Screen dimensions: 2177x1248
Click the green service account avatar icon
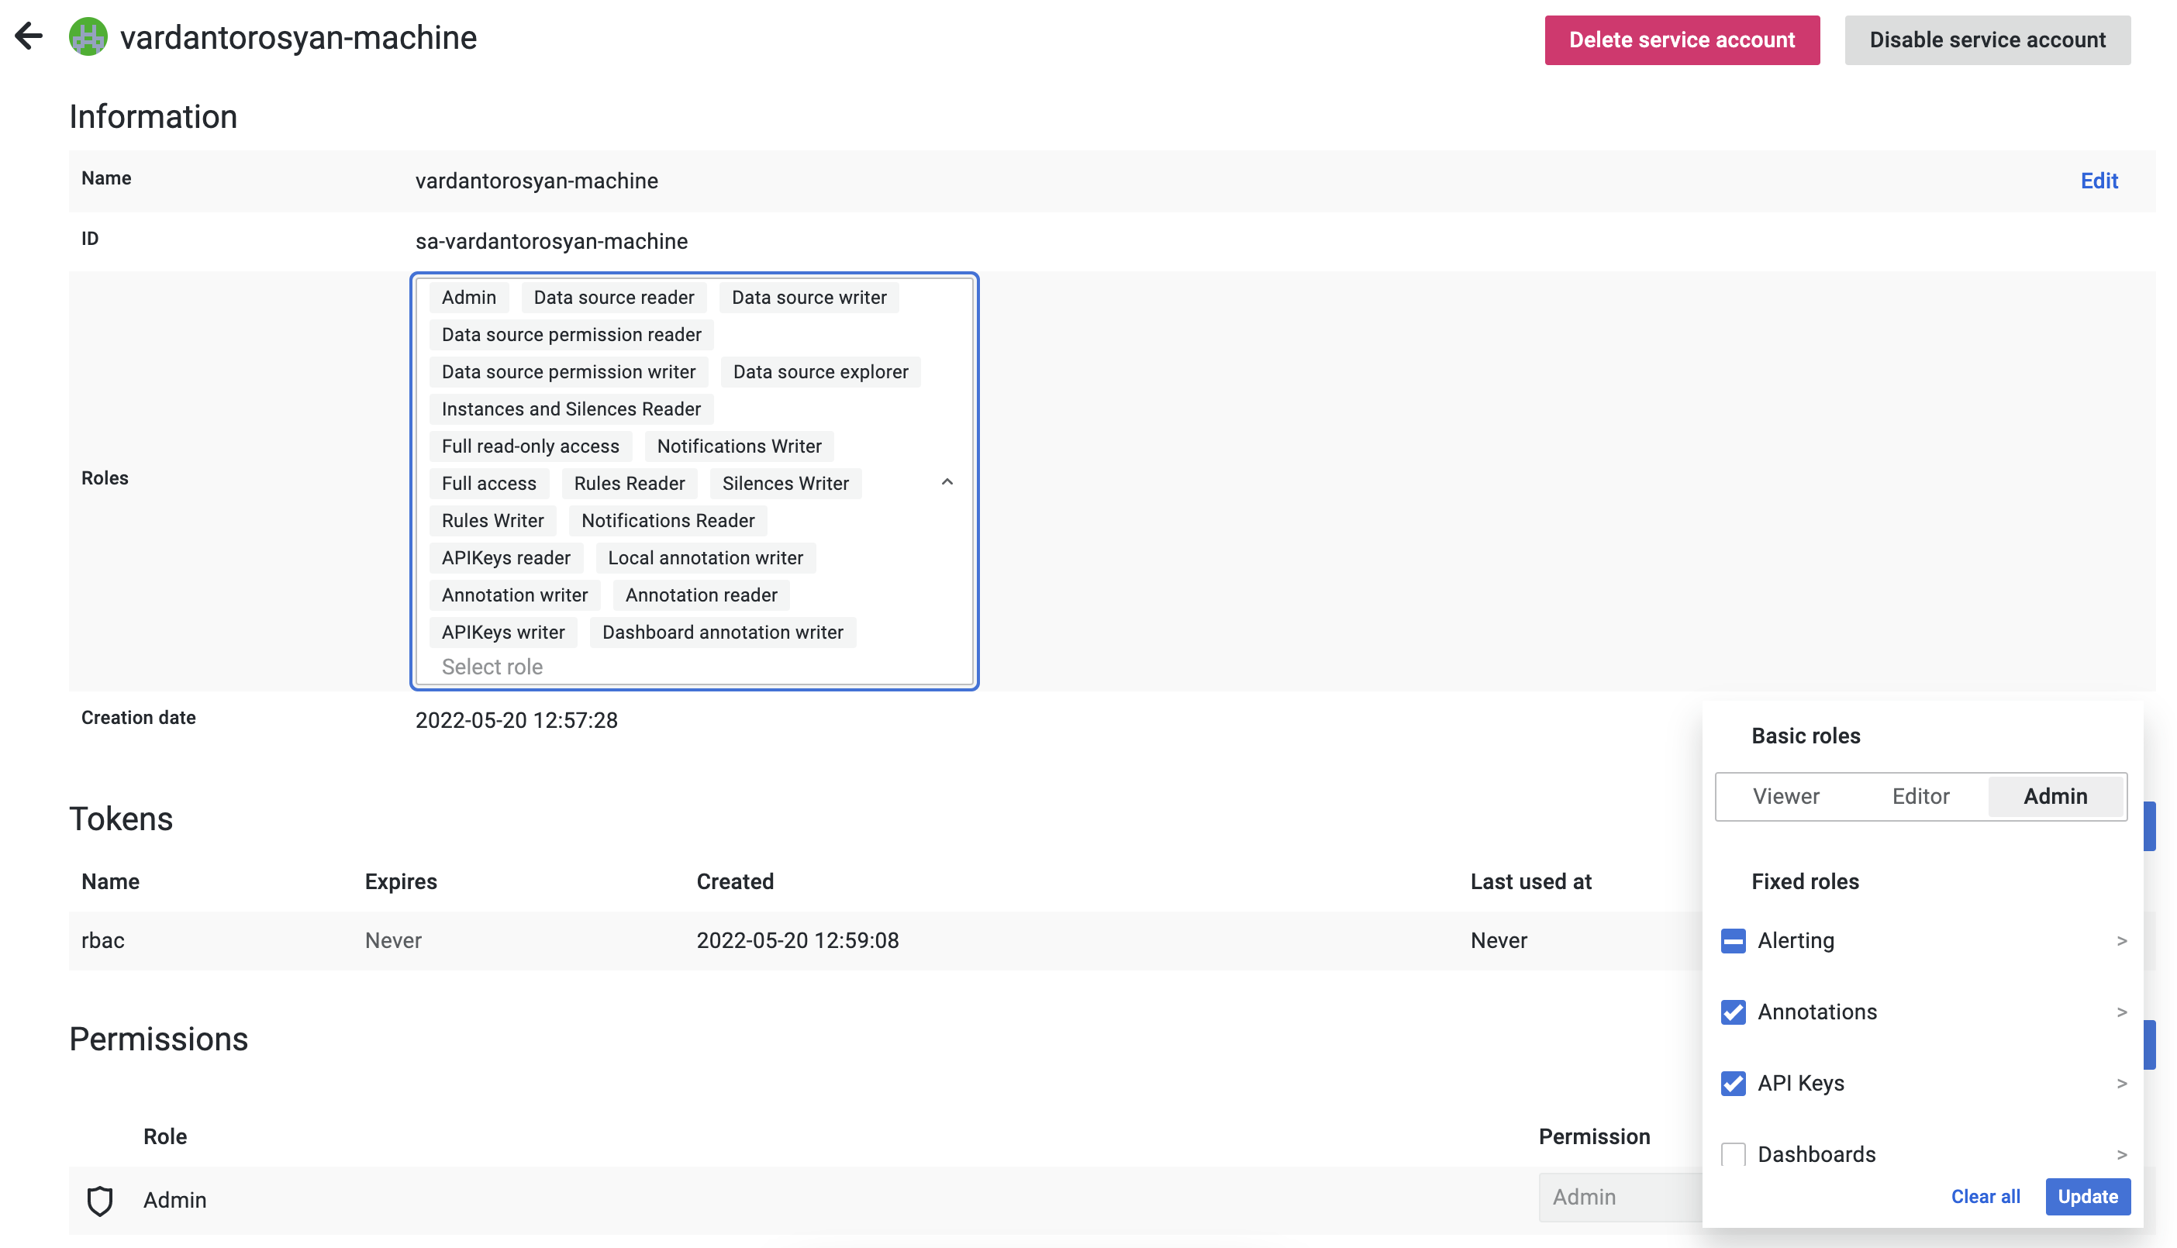(88, 37)
